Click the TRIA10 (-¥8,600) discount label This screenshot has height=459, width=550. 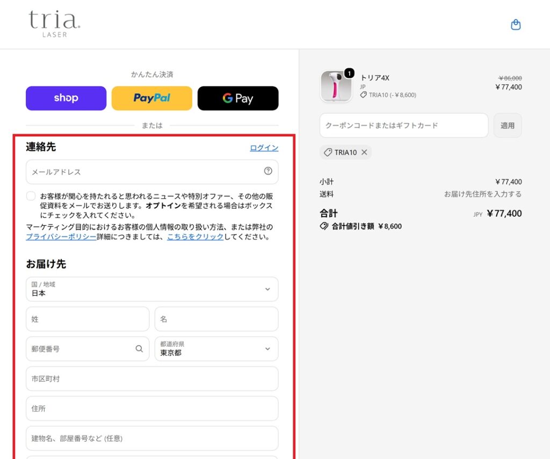(388, 95)
